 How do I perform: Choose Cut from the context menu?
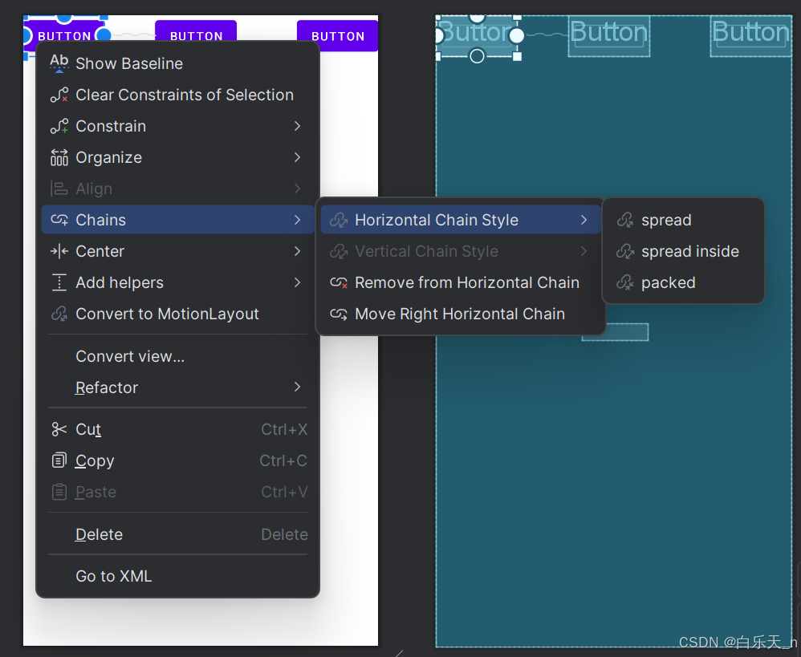coord(177,429)
